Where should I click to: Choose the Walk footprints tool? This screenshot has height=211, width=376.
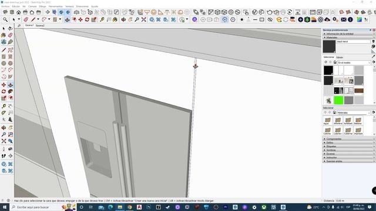(x=4, y=156)
